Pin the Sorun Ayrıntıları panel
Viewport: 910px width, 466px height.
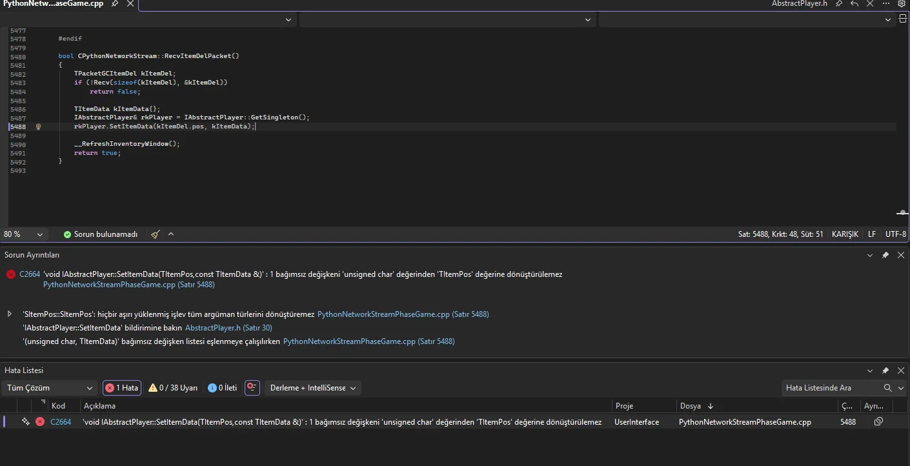[x=885, y=255]
